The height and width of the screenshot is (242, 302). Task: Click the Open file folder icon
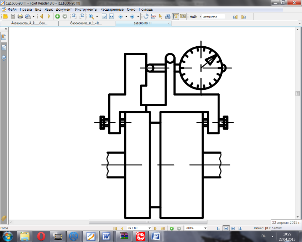5,16
